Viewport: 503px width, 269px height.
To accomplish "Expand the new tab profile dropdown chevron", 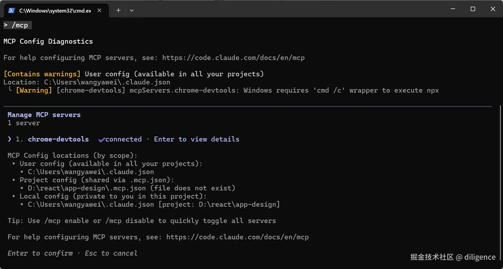I will pos(132,10).
